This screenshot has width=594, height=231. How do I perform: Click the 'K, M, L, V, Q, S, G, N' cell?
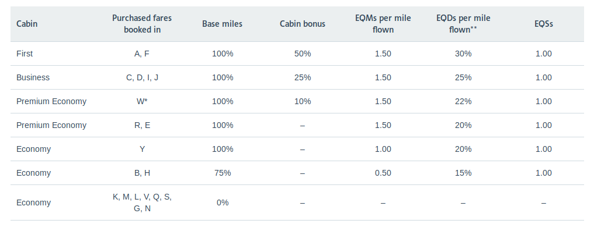142,202
